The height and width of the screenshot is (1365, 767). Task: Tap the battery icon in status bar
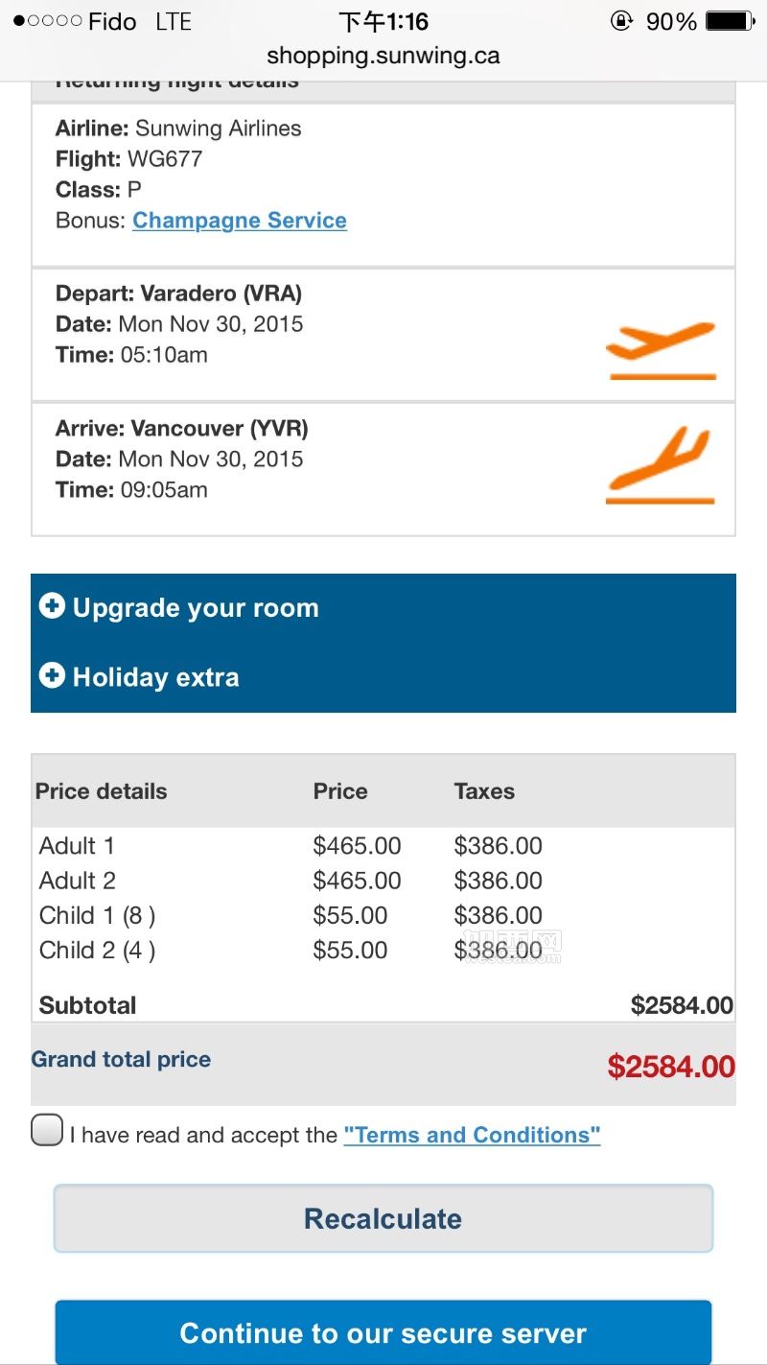(730, 21)
